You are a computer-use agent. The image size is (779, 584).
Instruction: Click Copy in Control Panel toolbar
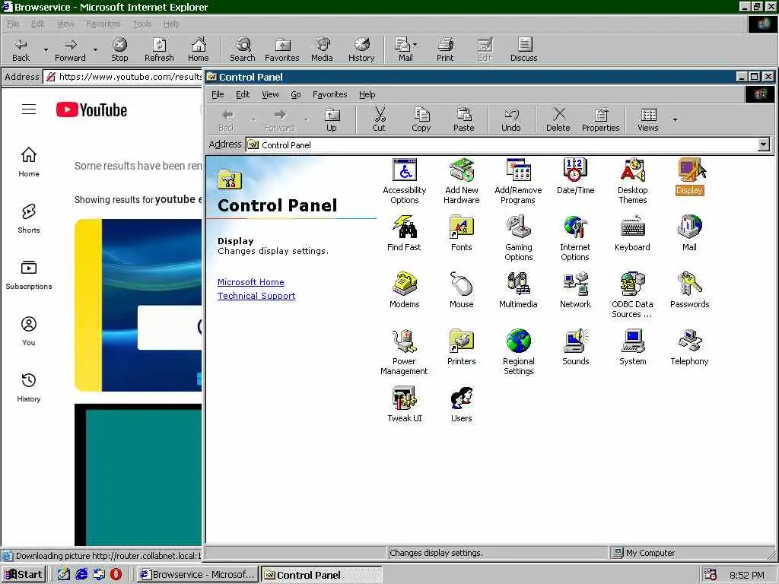(421, 119)
